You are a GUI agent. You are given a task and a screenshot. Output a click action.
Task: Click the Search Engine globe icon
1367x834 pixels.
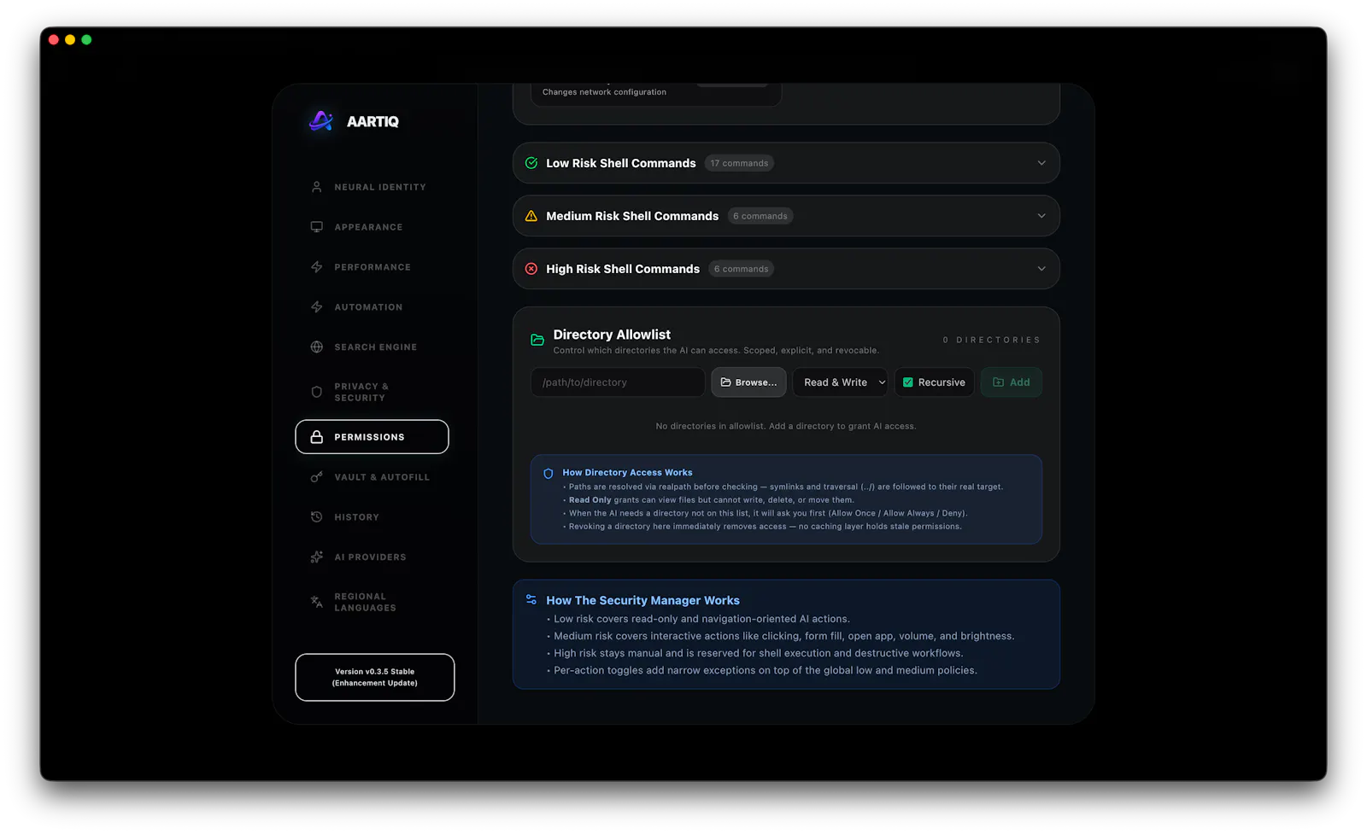[x=317, y=347]
